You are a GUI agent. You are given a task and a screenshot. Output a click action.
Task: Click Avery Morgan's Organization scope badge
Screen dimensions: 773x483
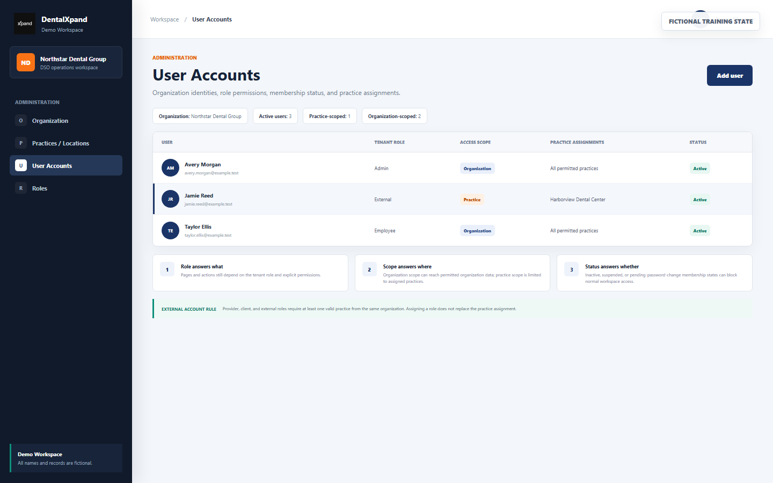click(477, 169)
